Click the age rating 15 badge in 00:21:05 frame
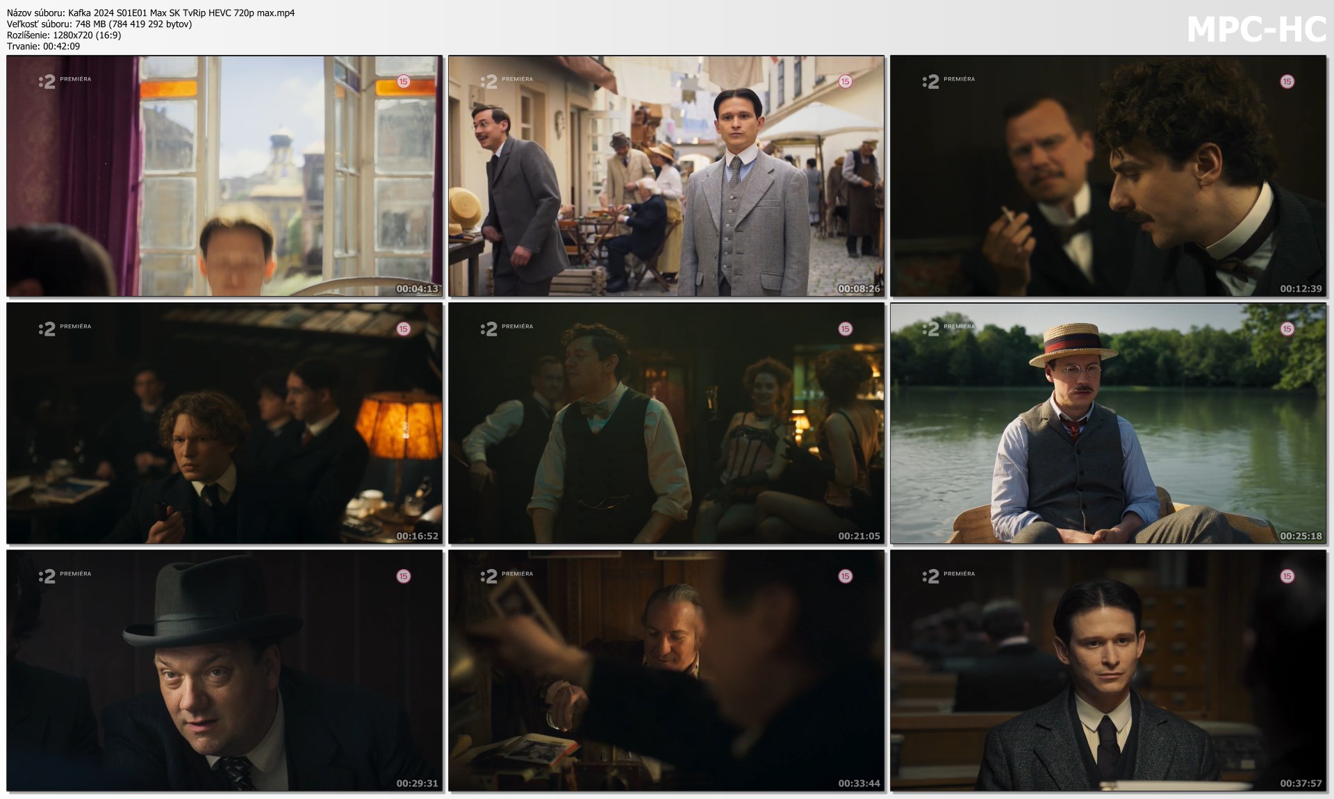The width and height of the screenshot is (1334, 799). tap(845, 329)
